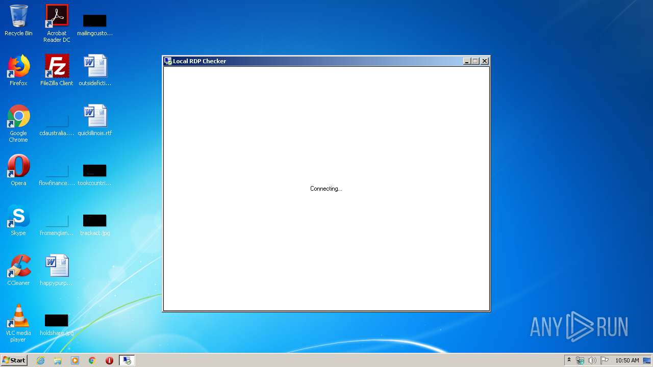Image resolution: width=653 pixels, height=367 pixels.
Task: Click the Local RDP Checker title text
Action: [x=199, y=61]
